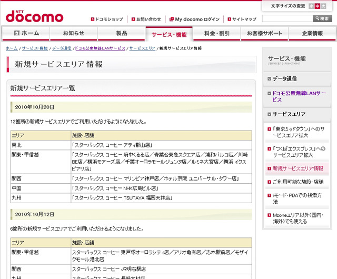
Task: Open the サービス・機能 tab
Action: coord(169,34)
